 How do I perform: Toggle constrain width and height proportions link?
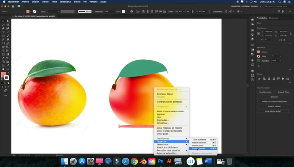click(x=291, y=34)
